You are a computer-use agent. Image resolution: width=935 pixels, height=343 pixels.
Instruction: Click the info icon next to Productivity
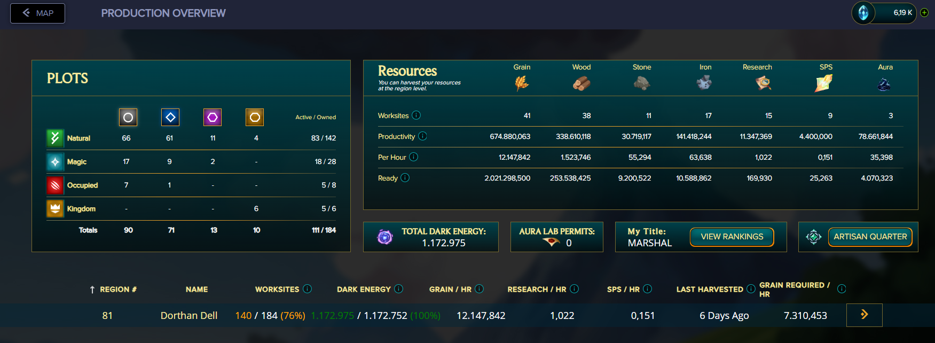(422, 136)
